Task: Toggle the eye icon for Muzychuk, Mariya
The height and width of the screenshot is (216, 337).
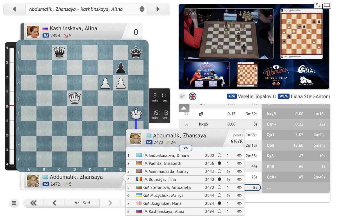Action: pos(239,195)
